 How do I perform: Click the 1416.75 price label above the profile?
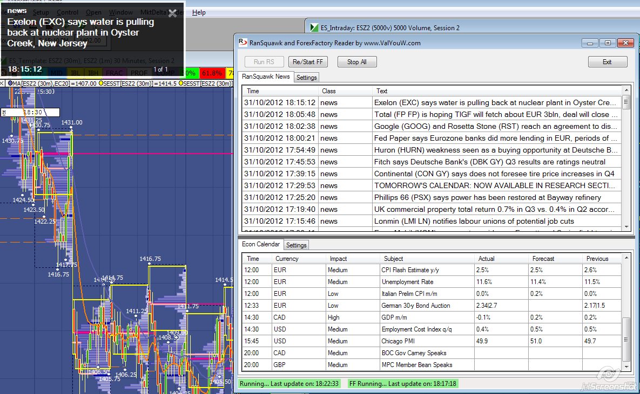150,259
